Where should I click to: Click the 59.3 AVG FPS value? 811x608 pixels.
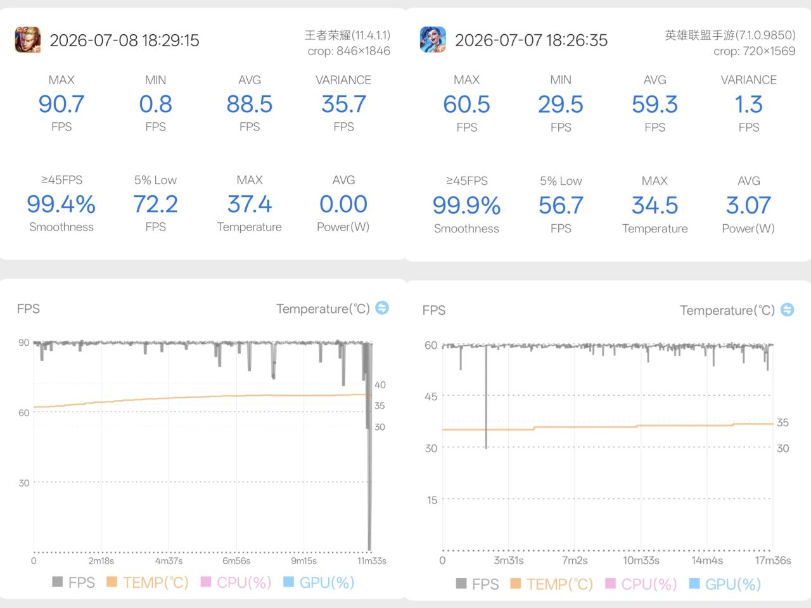coord(655,104)
